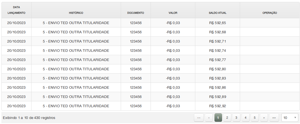Viewport: 300px width, 124px height.
Task: Open page 5 of the records
Action: tap(254, 118)
